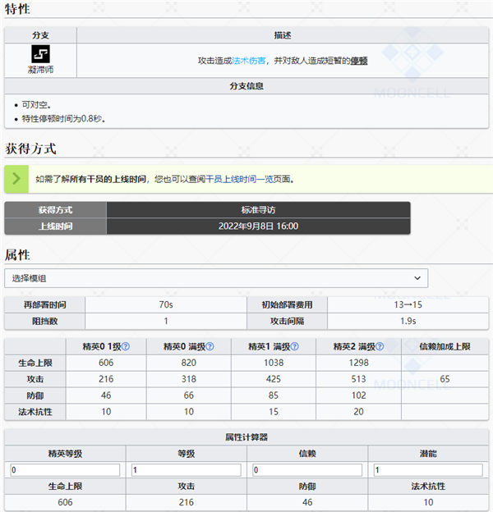Viewport: 493px width, 512px height.
Task: Expand the 选择模组 dropdown
Action: [x=216, y=278]
